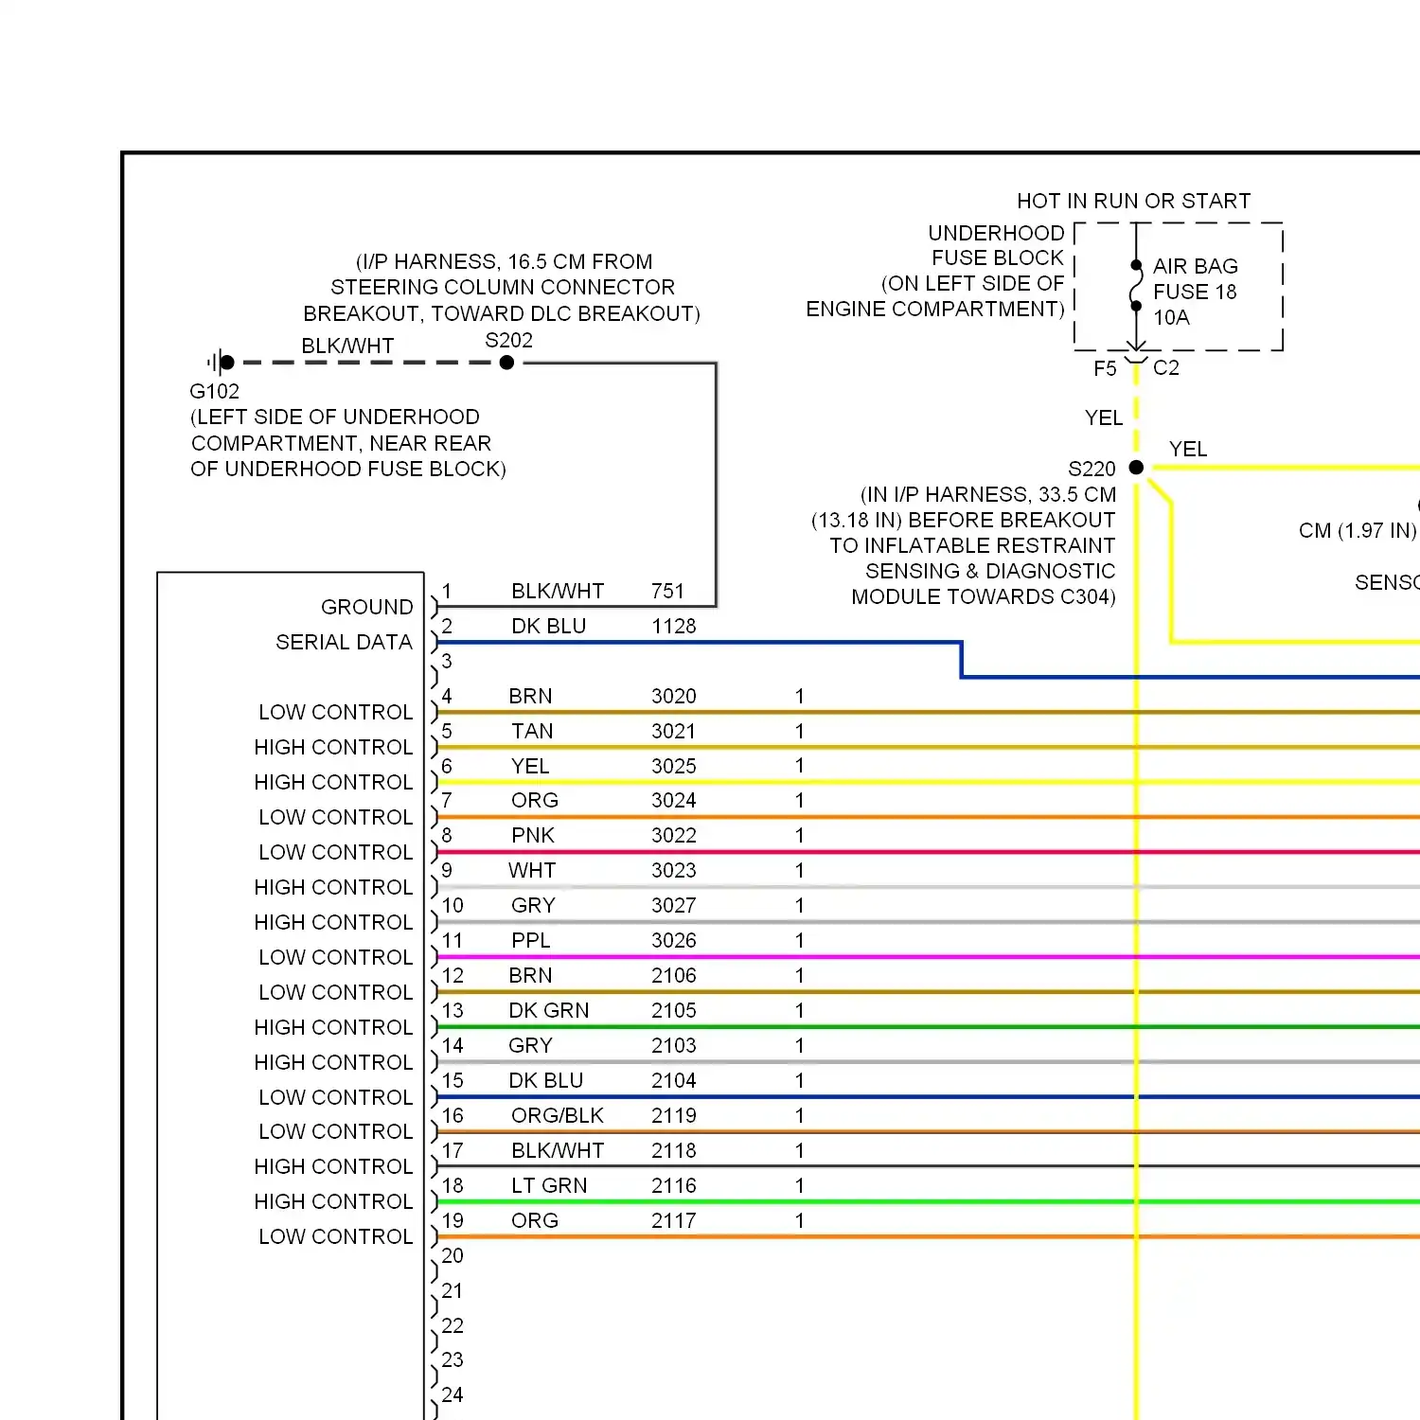Select the 'HOT IN RUN OR START' label
Screen dimensions: 1420x1420
click(x=1133, y=201)
